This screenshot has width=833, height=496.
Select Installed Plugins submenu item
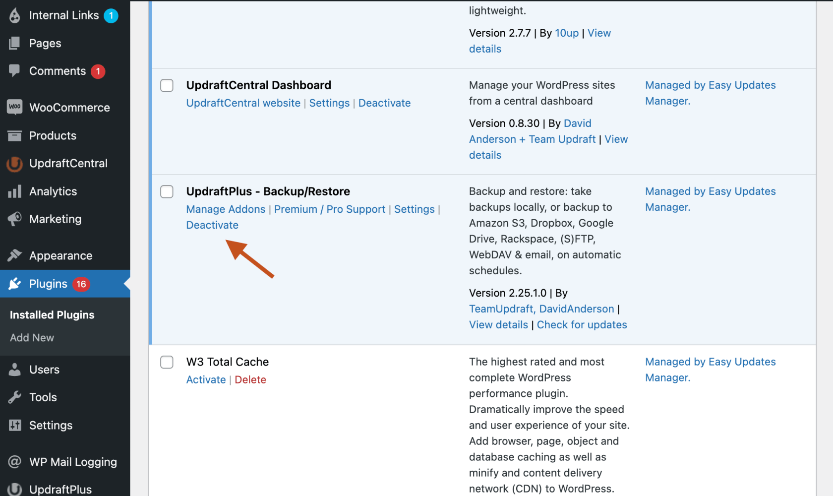tap(52, 314)
